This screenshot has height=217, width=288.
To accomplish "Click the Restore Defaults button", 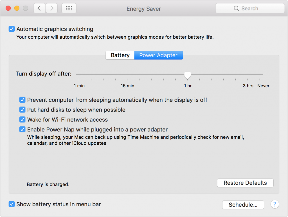I will click(245, 183).
